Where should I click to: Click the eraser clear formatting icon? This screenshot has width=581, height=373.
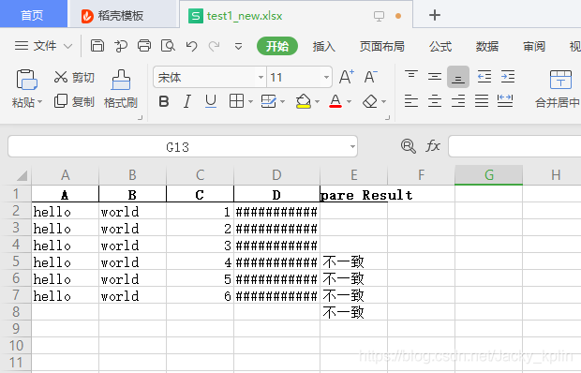(370, 101)
